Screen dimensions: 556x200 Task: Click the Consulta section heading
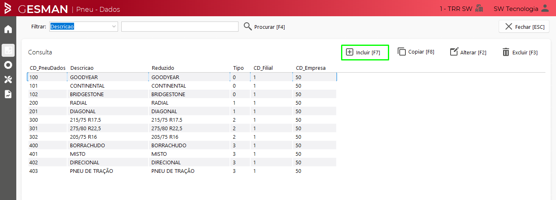40,52
